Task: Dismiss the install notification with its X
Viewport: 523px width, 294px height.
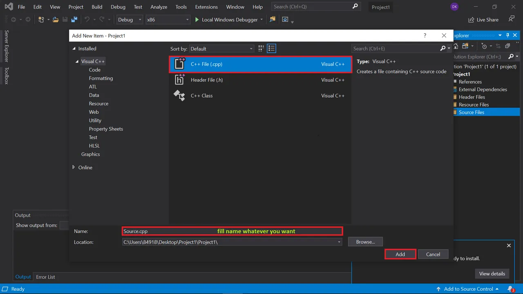Action: tap(509, 245)
